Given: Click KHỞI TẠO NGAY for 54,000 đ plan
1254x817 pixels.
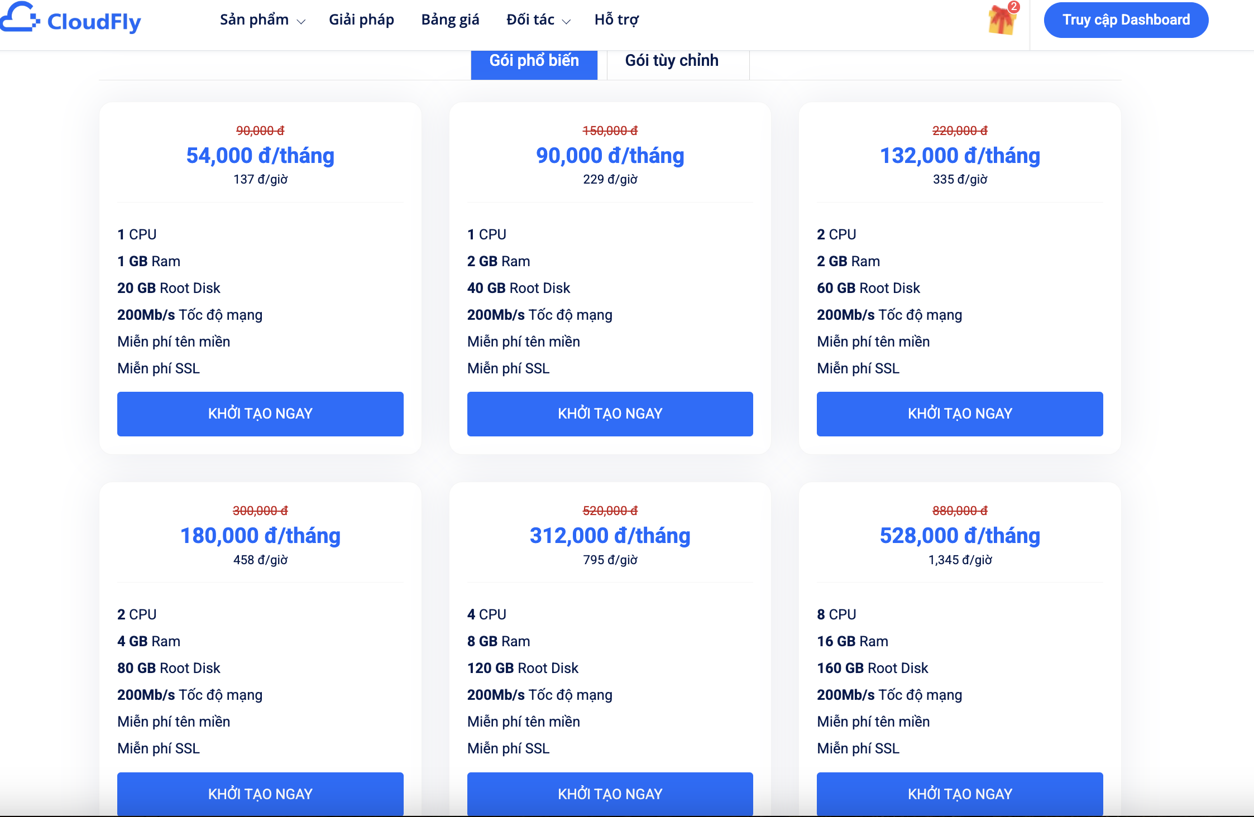Looking at the screenshot, I should (x=260, y=414).
